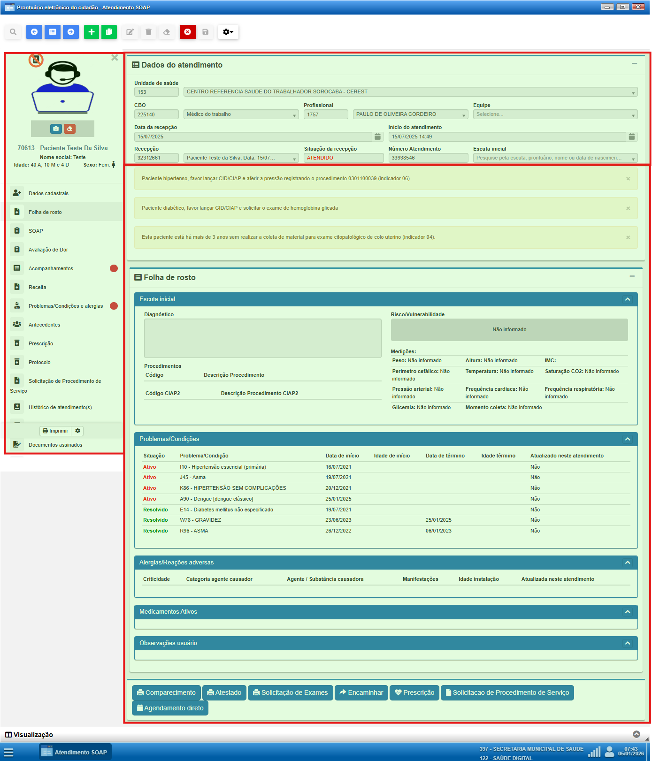Open the Equipe dropdown
Image resolution: width=652 pixels, height=761 pixels.
[x=555, y=114]
